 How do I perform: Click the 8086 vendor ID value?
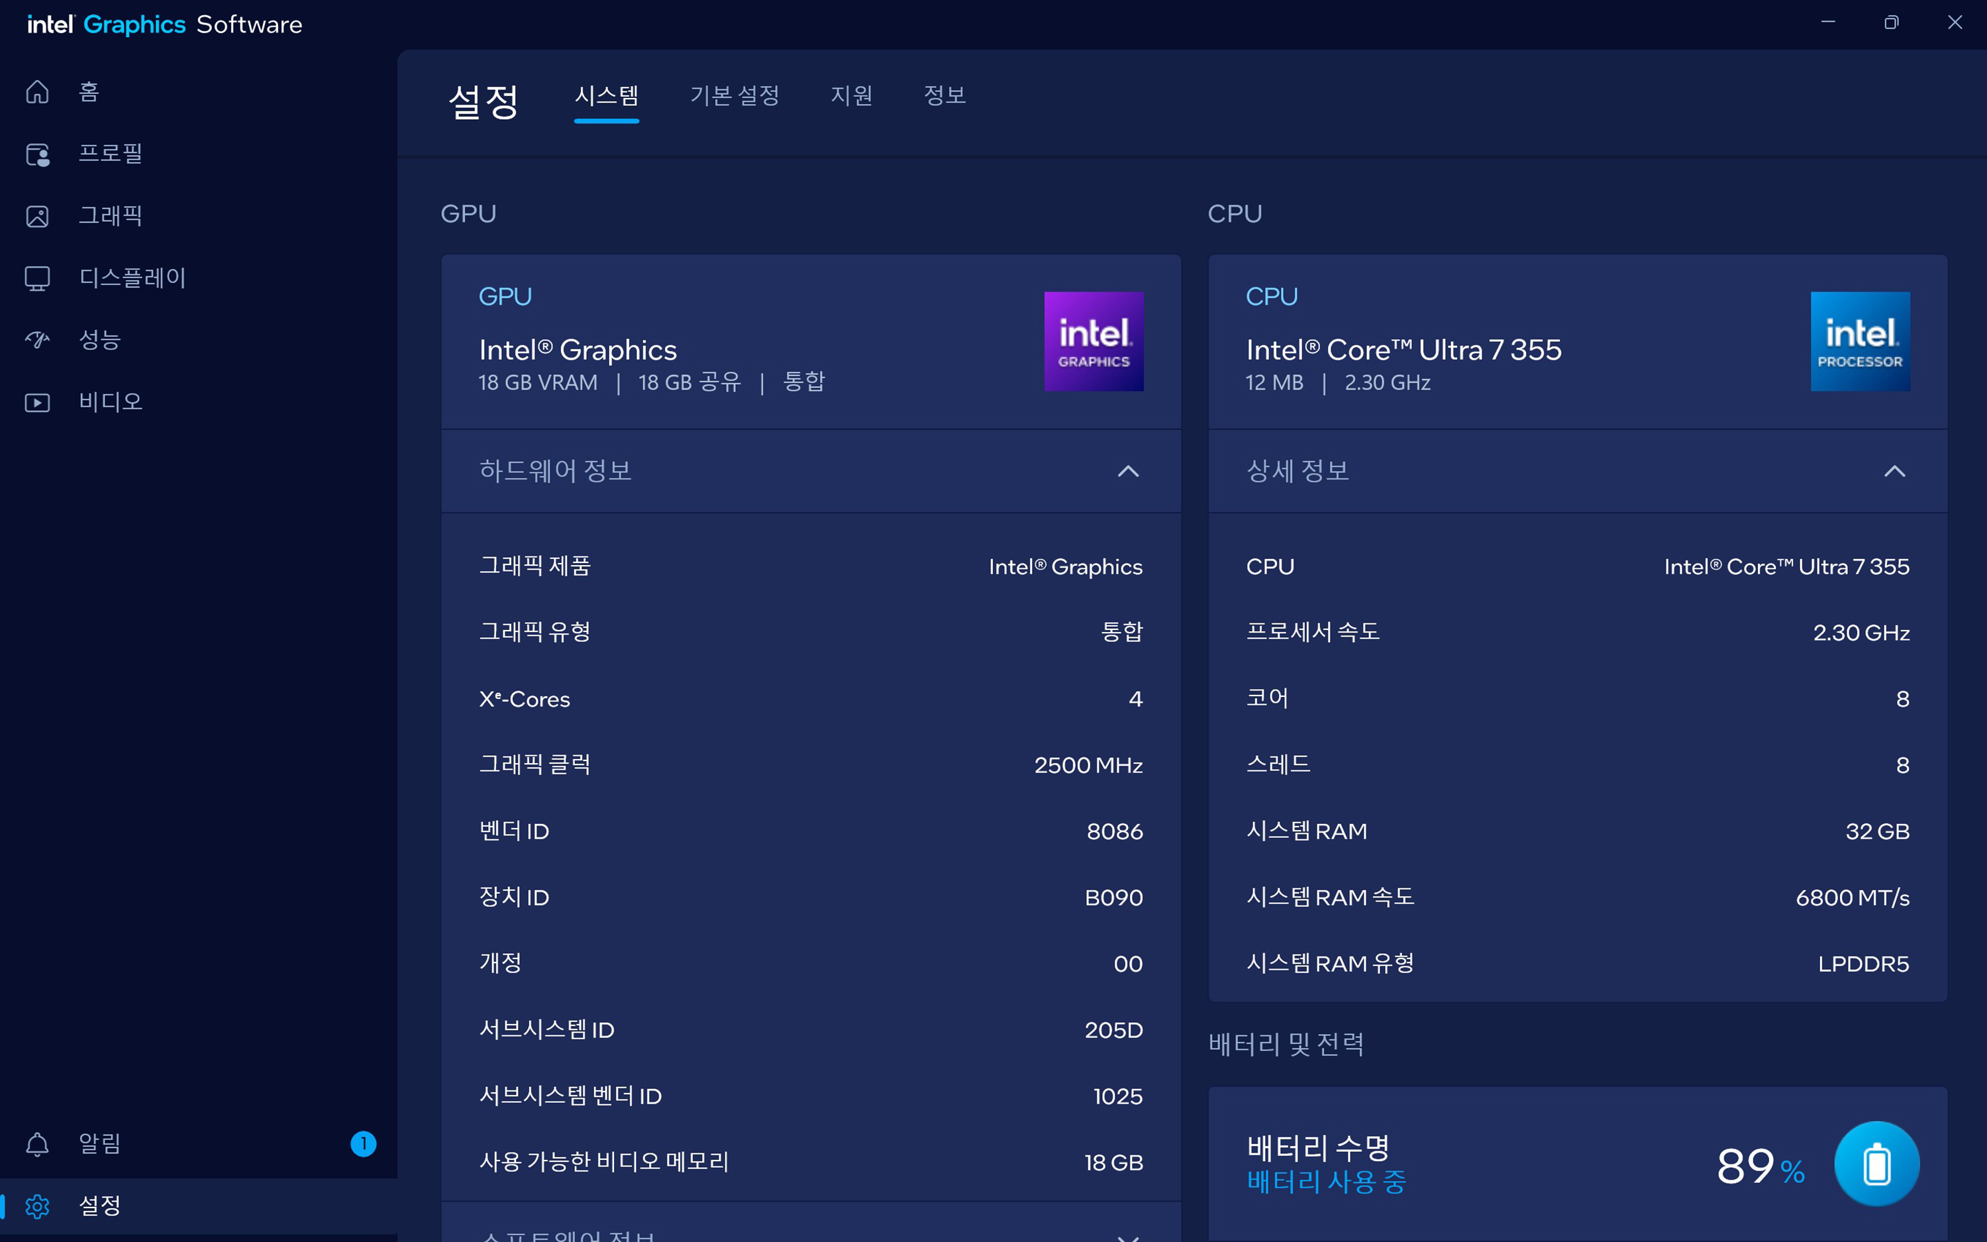1114,831
